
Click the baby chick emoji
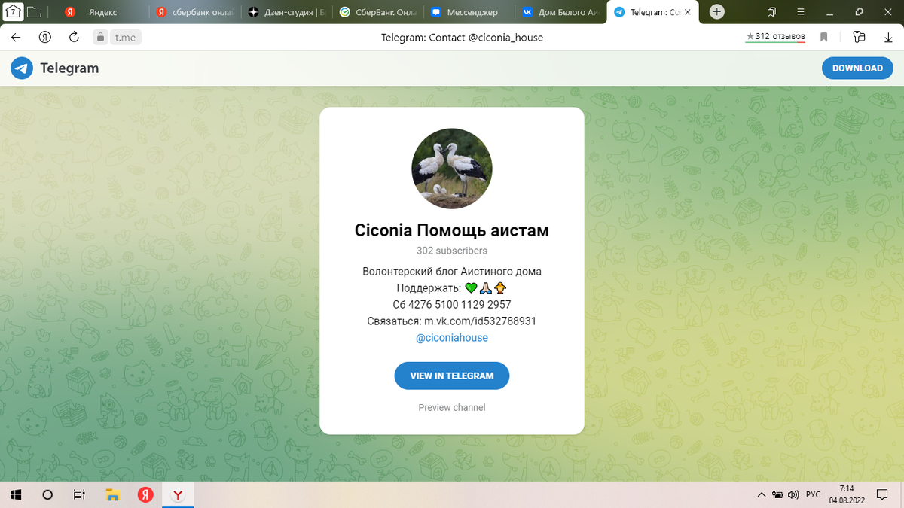(x=500, y=288)
